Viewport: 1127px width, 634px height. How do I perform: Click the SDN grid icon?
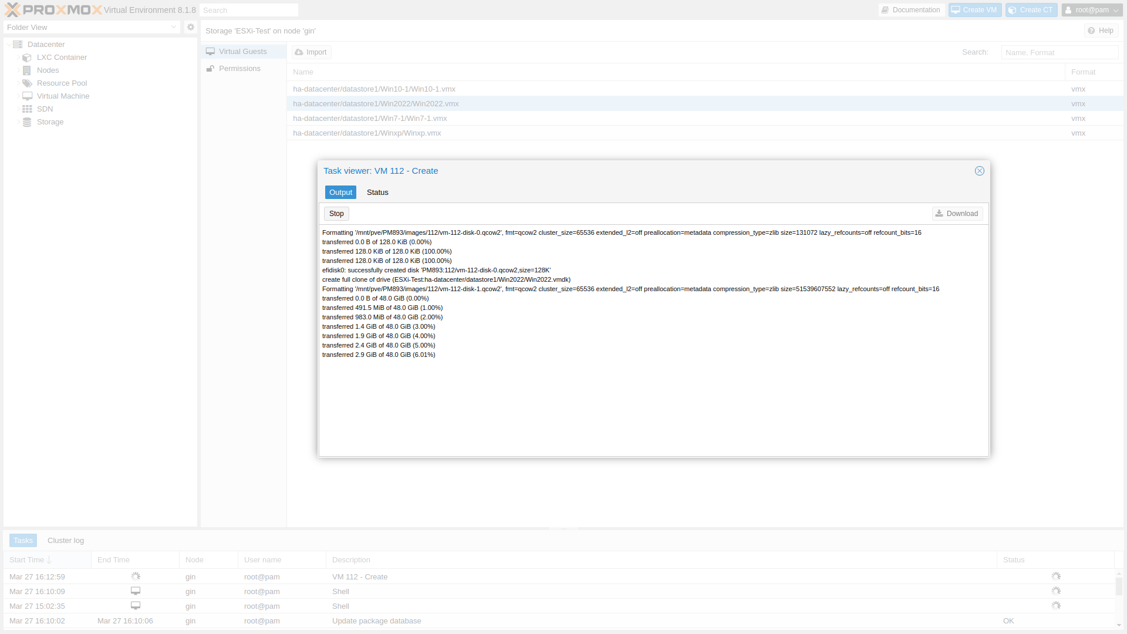tap(27, 109)
